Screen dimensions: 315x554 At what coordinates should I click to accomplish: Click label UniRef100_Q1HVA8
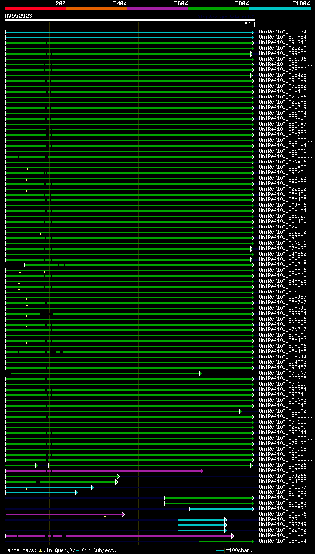283,536
